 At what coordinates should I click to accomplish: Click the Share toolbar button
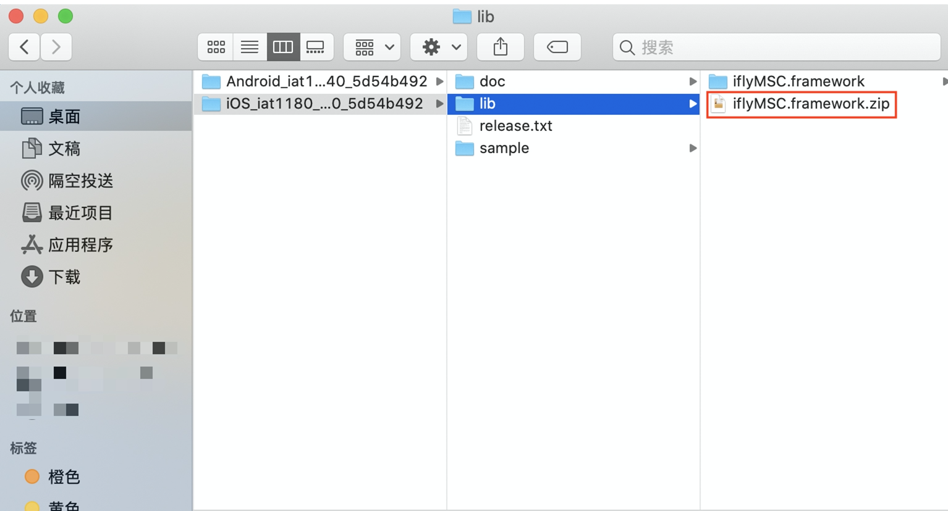pyautogui.click(x=501, y=47)
